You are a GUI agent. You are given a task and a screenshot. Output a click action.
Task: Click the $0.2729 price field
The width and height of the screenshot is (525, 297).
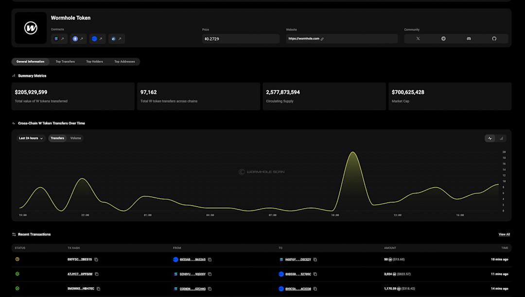pyautogui.click(x=241, y=39)
